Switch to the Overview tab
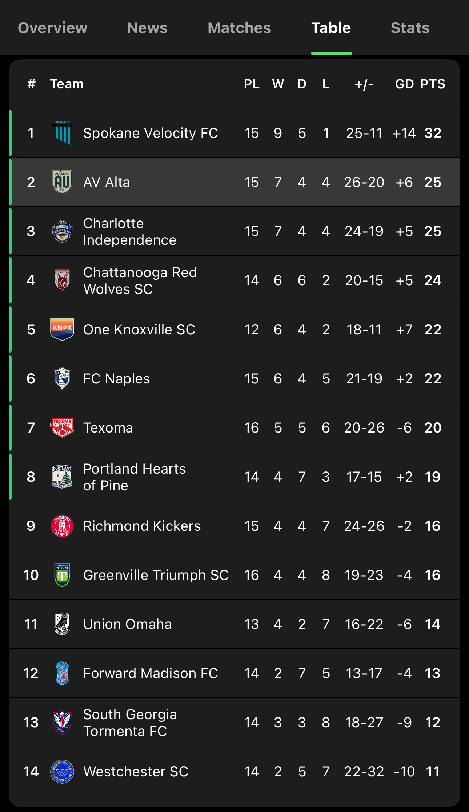 click(53, 28)
